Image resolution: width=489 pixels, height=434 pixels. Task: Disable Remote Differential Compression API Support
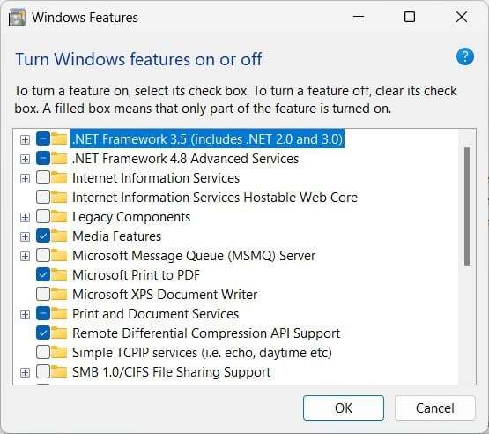43,333
